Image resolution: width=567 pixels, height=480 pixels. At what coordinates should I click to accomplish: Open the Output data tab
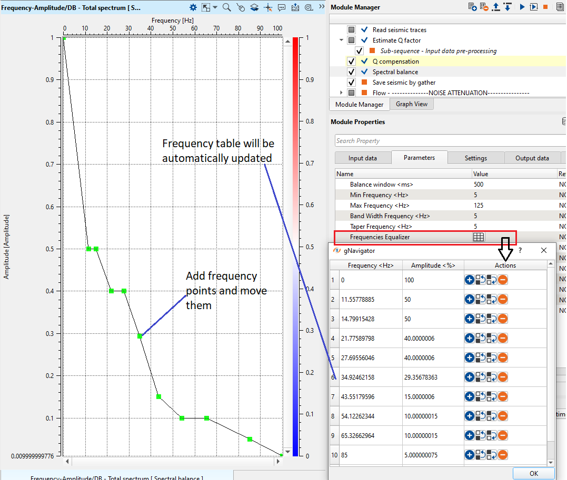click(532, 158)
